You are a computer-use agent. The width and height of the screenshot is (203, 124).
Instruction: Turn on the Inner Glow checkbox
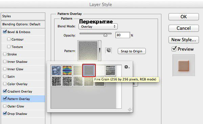[x=5, y=69]
